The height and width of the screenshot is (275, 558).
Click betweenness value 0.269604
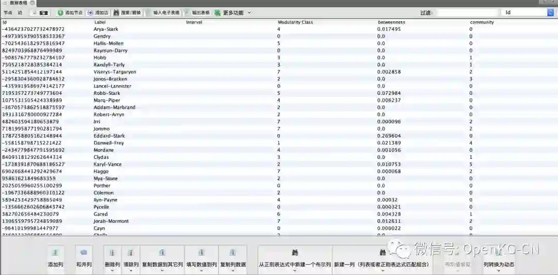coord(390,136)
